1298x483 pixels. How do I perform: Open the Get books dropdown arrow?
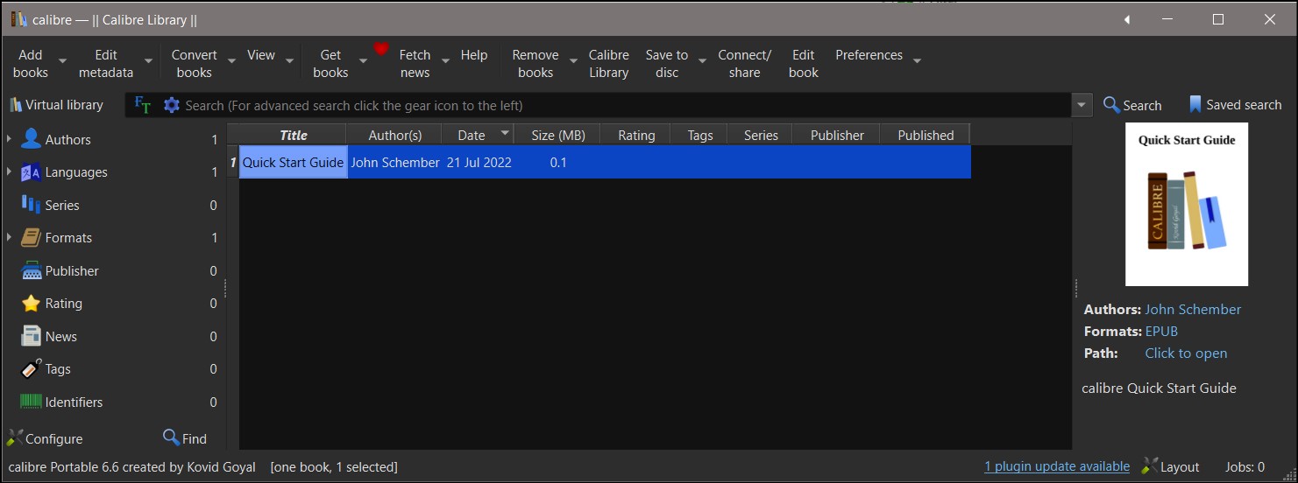point(363,61)
